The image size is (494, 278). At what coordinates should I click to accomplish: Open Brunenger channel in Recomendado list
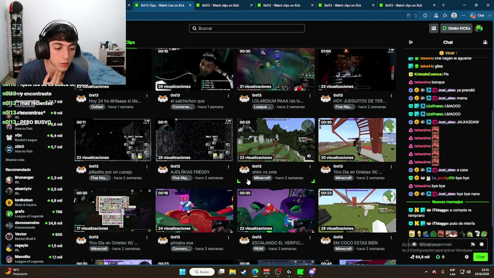[34, 180]
